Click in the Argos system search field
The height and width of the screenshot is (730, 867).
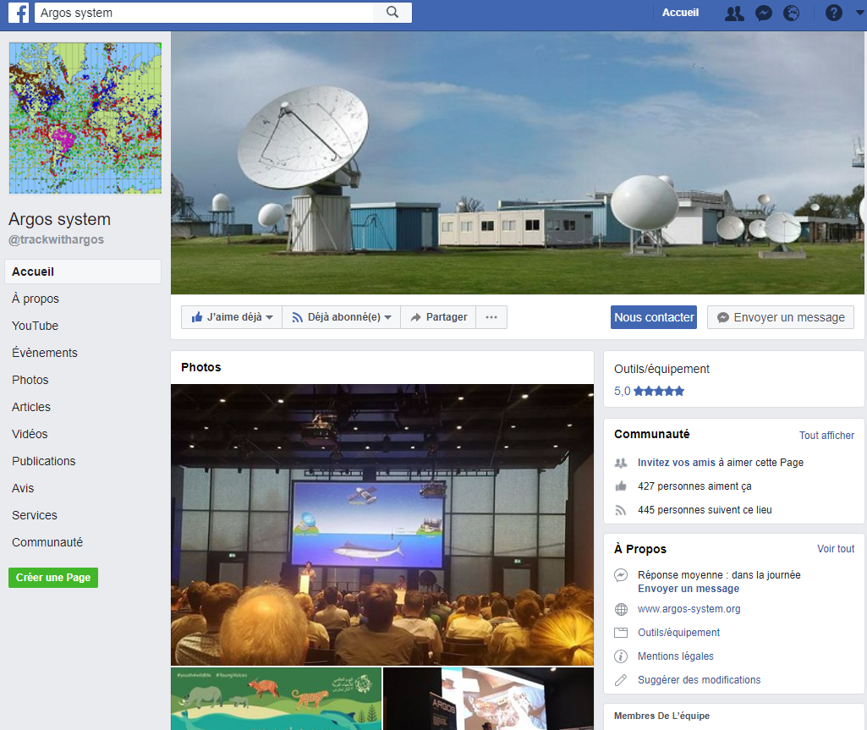click(x=204, y=13)
